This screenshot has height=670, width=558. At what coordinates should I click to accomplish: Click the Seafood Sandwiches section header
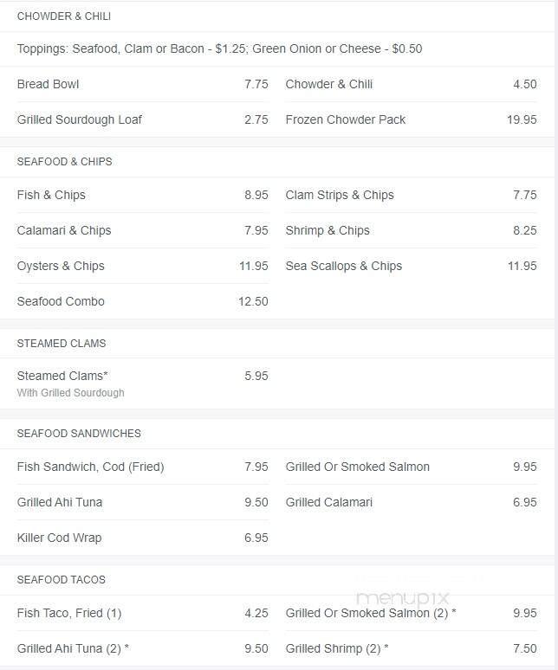[79, 434]
